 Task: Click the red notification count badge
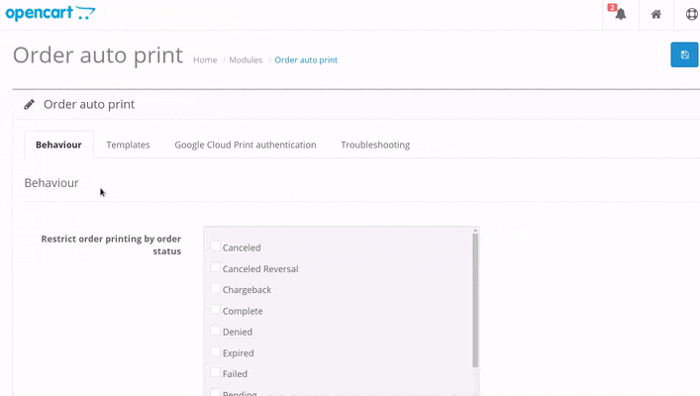pyautogui.click(x=612, y=8)
